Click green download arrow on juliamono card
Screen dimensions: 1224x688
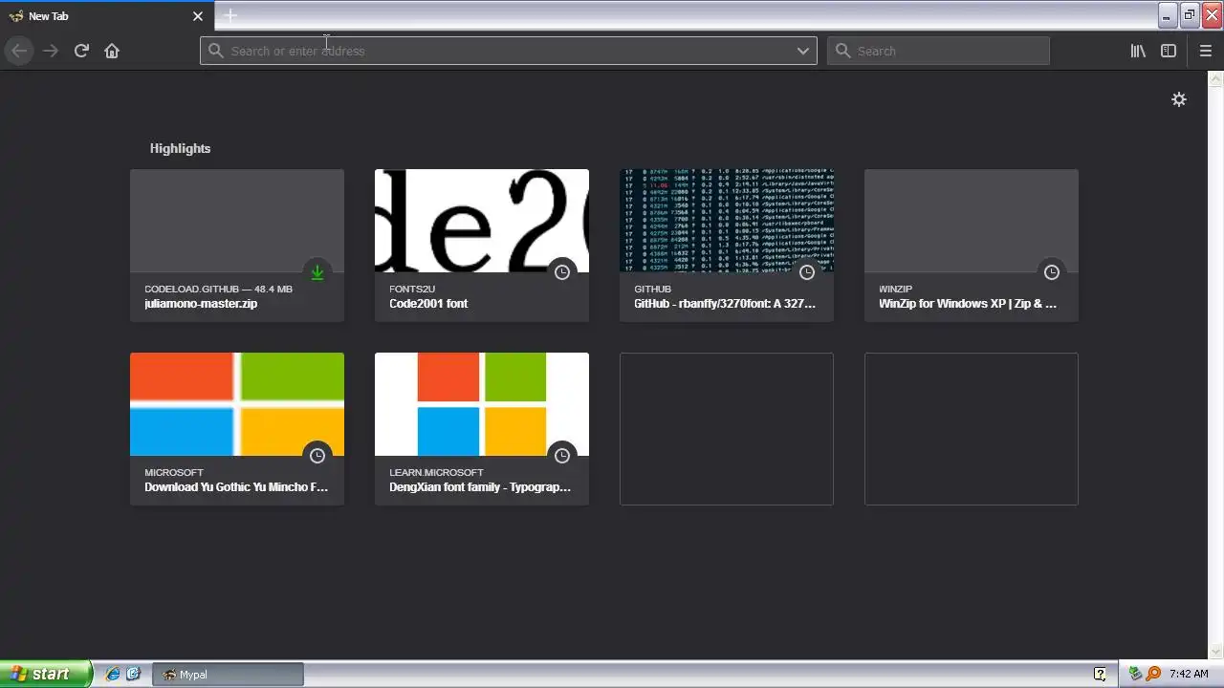pyautogui.click(x=317, y=272)
